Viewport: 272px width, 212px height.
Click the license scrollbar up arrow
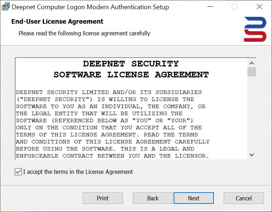pos(252,63)
